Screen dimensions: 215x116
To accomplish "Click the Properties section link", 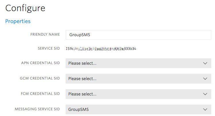I will (x=18, y=21).
